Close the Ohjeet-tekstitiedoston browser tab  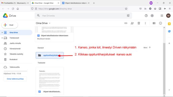pyautogui.click(x=89, y=3)
